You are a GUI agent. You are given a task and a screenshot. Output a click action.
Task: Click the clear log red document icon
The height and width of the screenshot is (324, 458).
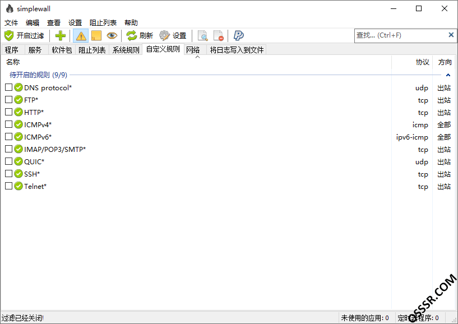click(x=218, y=36)
